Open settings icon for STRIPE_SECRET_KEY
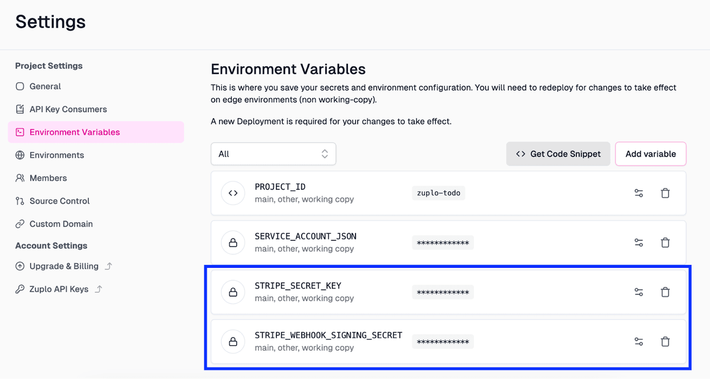 (x=638, y=292)
